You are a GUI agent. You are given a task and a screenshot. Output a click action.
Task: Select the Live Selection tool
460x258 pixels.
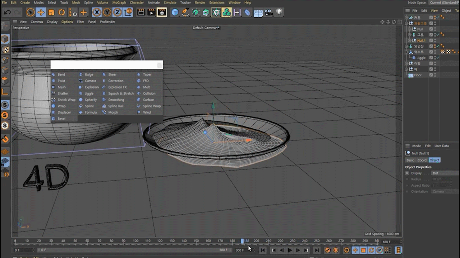point(31,13)
